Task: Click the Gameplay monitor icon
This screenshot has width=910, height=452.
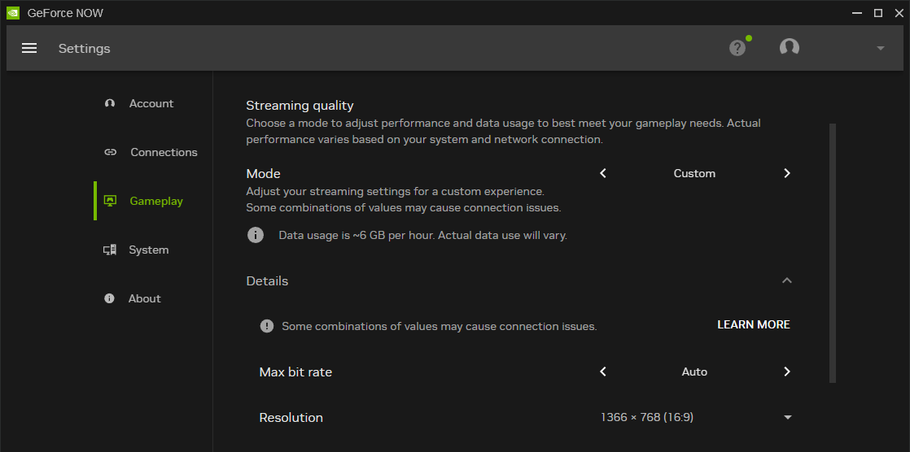Action: click(110, 201)
